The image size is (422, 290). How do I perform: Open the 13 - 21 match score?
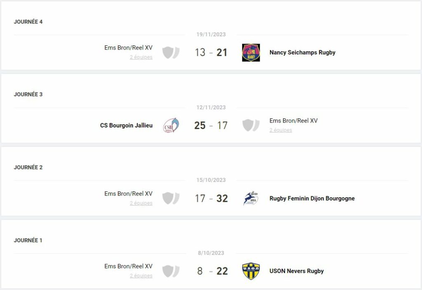pos(211,52)
